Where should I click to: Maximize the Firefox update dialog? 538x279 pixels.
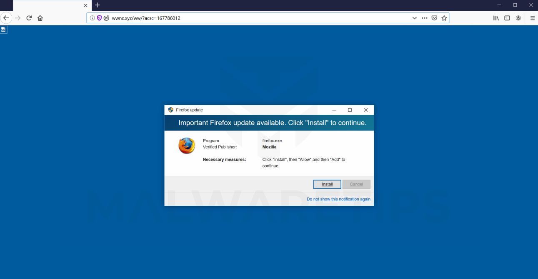tap(350, 110)
